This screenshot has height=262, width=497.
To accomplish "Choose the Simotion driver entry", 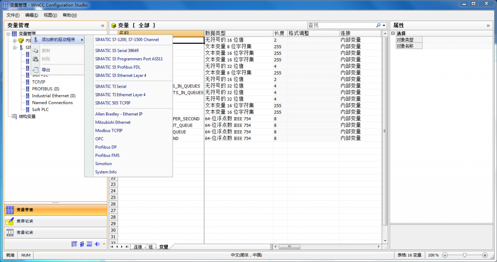I will tap(129, 164).
